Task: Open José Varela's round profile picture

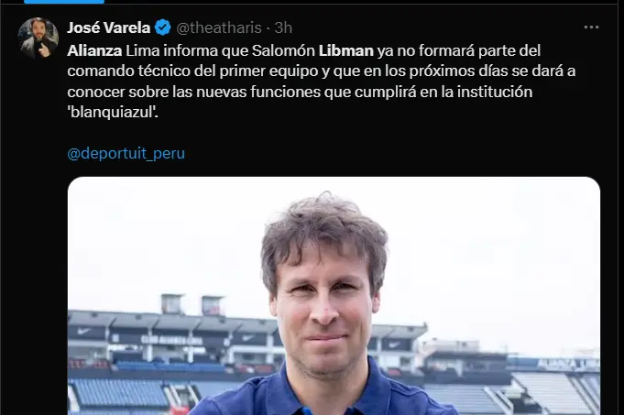Action: (x=38, y=38)
